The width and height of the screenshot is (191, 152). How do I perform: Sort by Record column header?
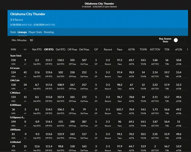[x=108, y=49]
